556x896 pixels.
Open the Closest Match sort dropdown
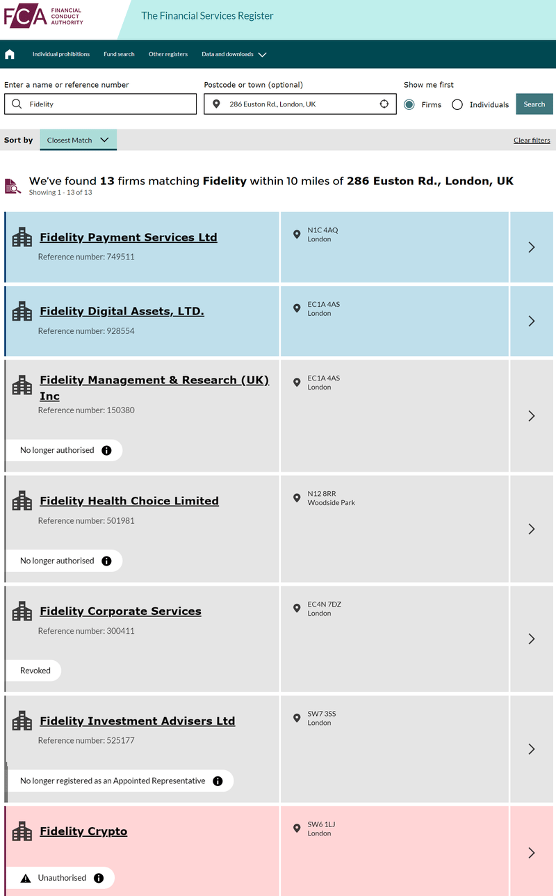[x=78, y=140]
